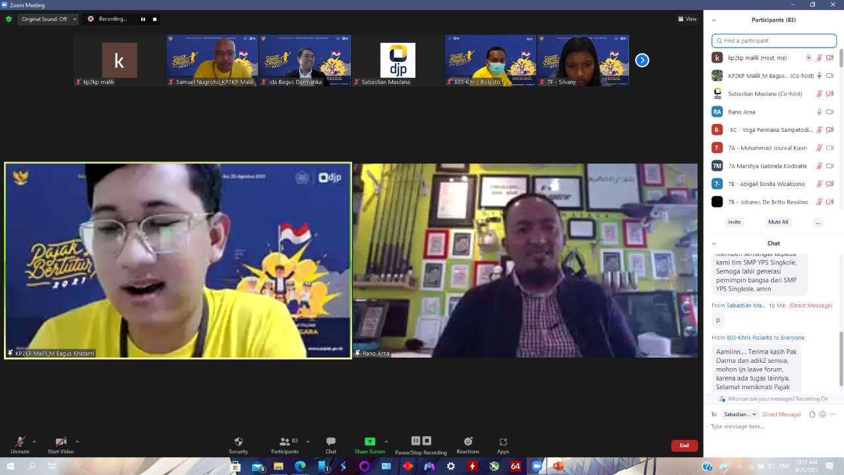The width and height of the screenshot is (844, 475).
Task: Toggle Rano Arna's microphone in participant list
Action: 819,112
